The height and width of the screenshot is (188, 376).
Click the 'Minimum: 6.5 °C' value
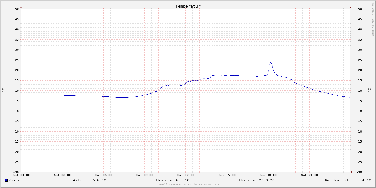[x=173, y=180]
